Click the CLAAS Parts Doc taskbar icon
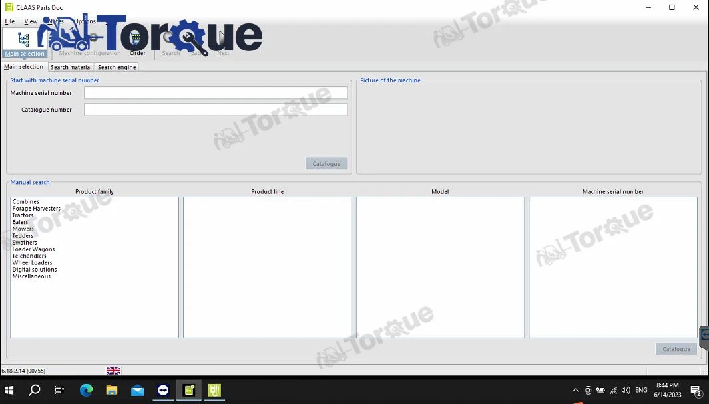This screenshot has height=404, width=709. [189, 390]
